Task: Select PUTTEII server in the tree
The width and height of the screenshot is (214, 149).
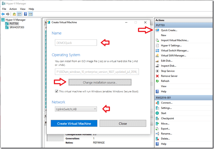Action: click(x=13, y=24)
